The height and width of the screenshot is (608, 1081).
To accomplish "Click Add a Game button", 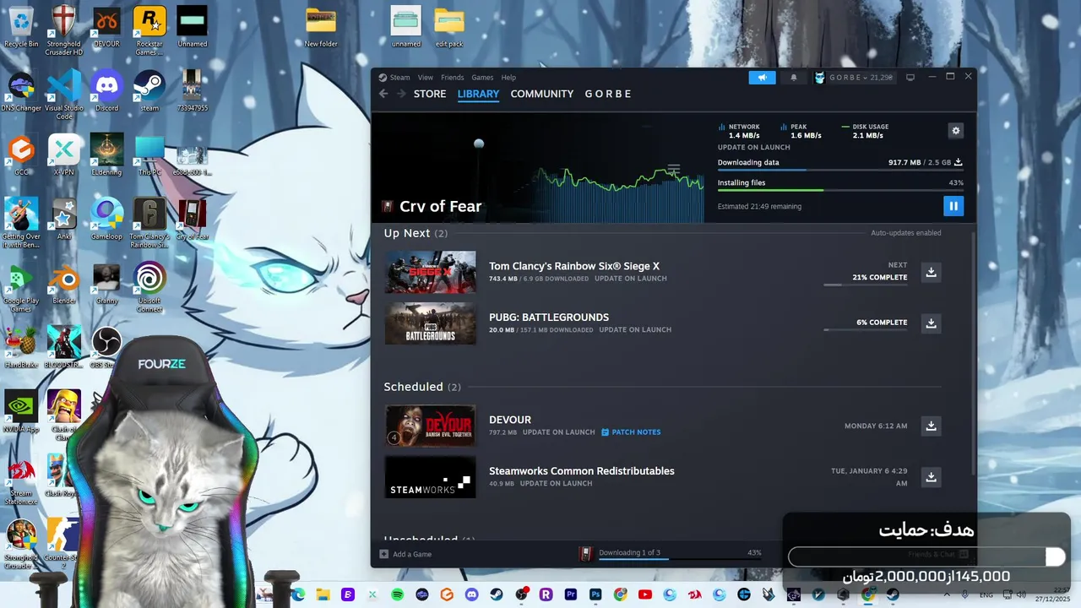I will click(x=406, y=554).
